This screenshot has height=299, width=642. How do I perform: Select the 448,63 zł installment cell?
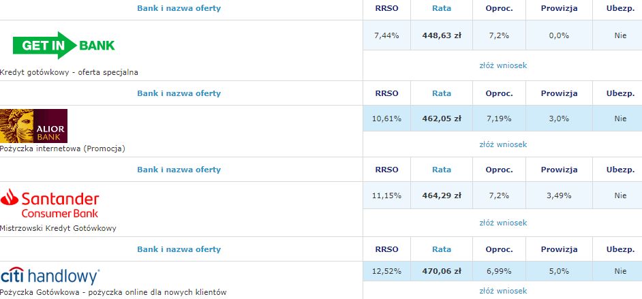click(442, 35)
